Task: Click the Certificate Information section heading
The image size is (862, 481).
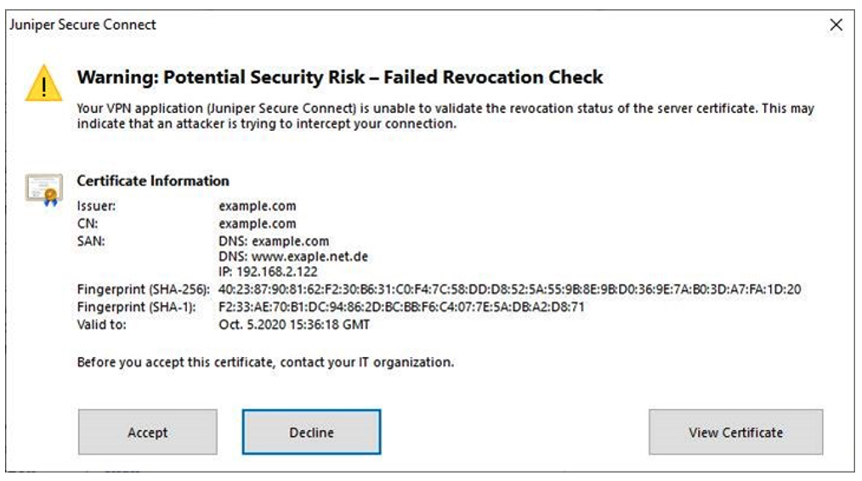Action: click(153, 181)
